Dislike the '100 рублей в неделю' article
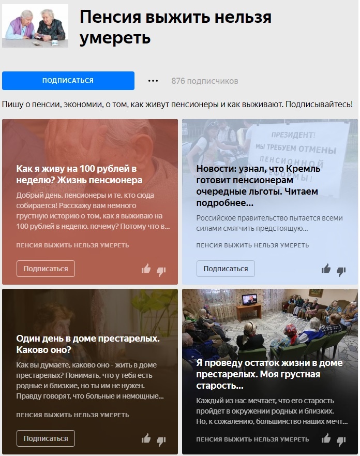The width and height of the screenshot is (360, 456). coord(161,272)
